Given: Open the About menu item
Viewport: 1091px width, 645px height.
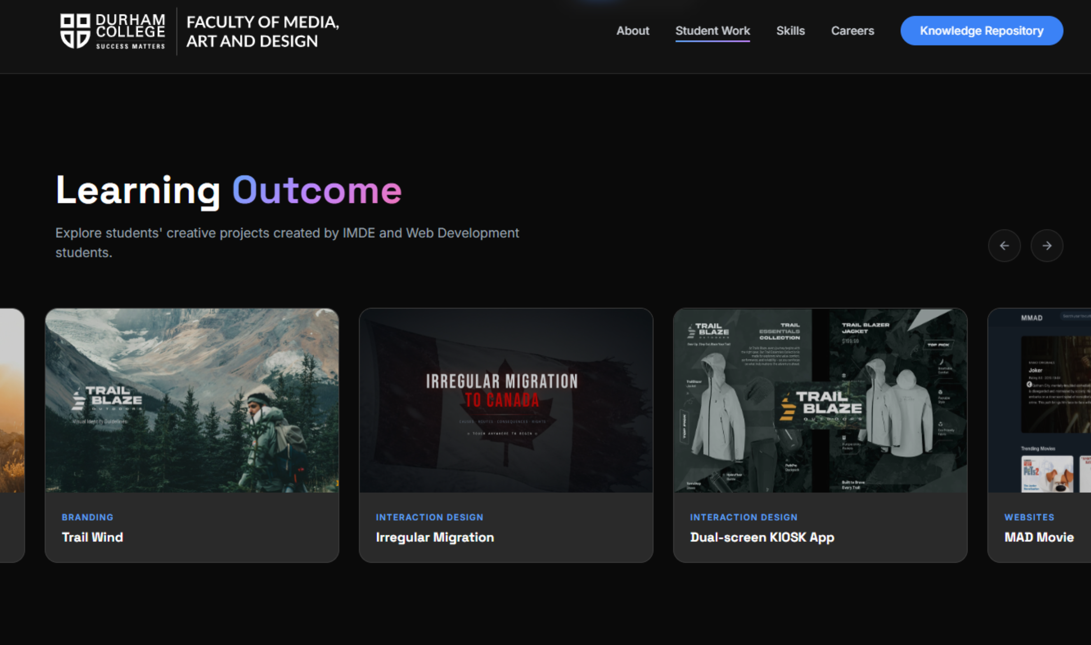Looking at the screenshot, I should coord(632,31).
